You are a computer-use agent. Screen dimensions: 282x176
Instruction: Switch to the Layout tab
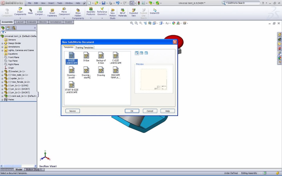(x=20, y=22)
